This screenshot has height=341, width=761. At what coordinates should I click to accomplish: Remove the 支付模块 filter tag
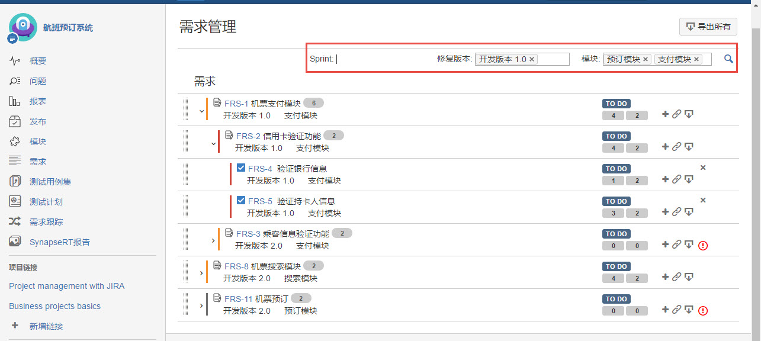(696, 59)
